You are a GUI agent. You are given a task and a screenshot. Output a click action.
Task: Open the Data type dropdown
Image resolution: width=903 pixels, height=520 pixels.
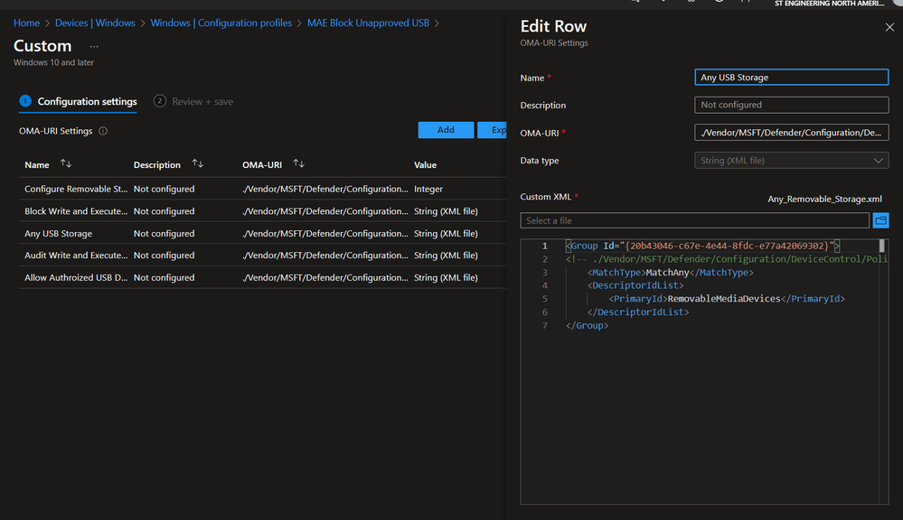pyautogui.click(x=791, y=161)
